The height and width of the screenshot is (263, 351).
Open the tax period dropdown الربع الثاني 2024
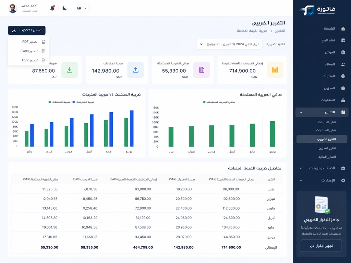click(229, 44)
